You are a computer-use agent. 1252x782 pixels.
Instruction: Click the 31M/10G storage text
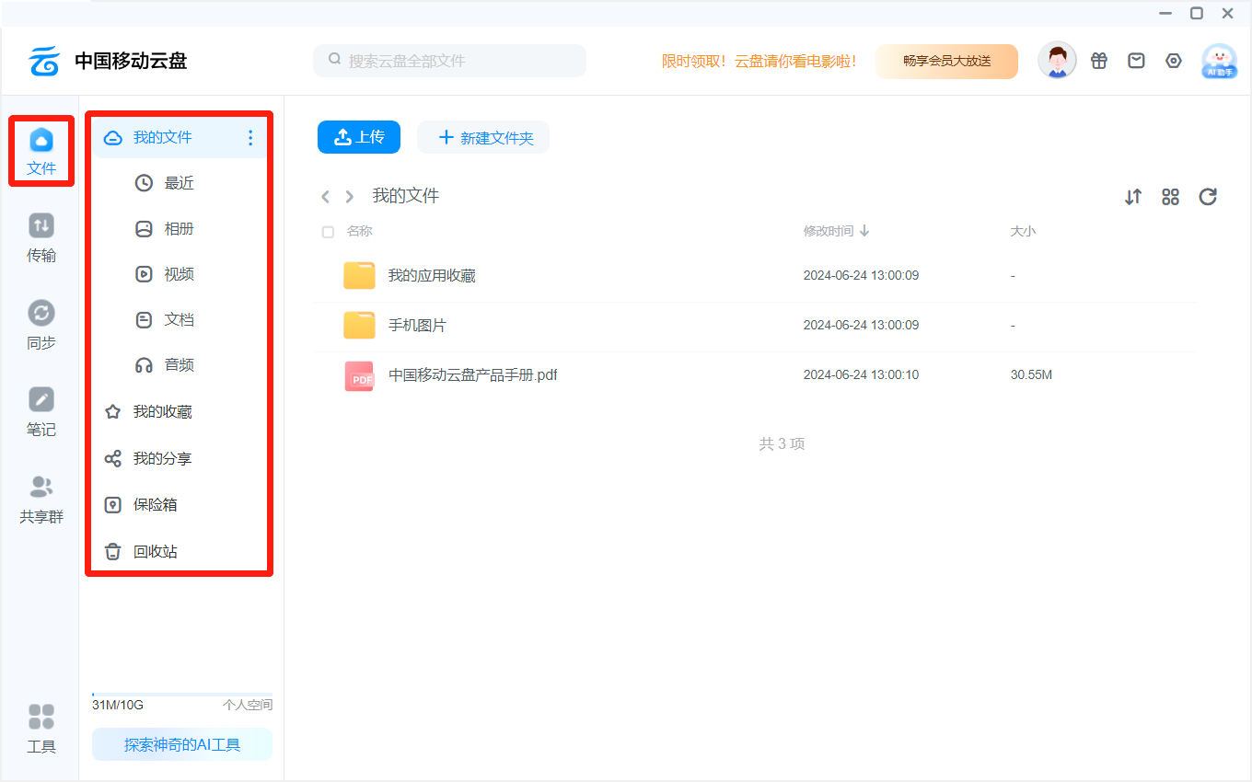[118, 706]
